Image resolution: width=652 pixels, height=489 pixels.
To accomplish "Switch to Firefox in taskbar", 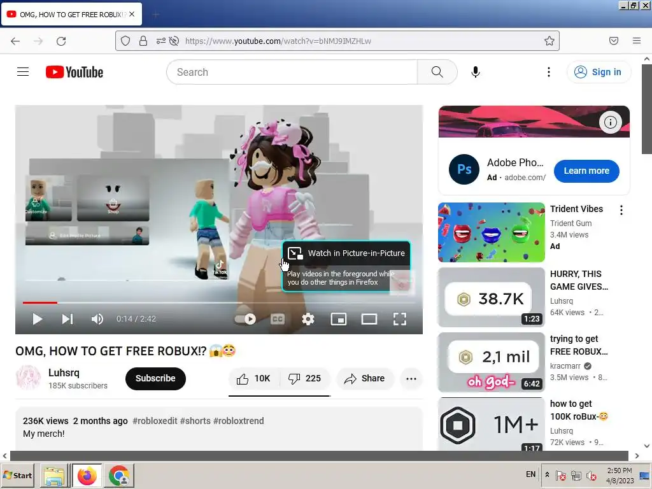I will 87,476.
